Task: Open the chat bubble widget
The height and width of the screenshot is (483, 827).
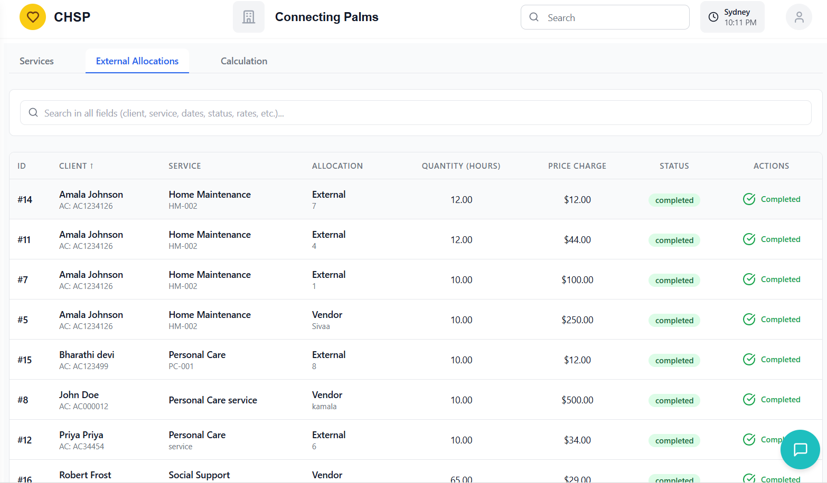Action: 800,449
